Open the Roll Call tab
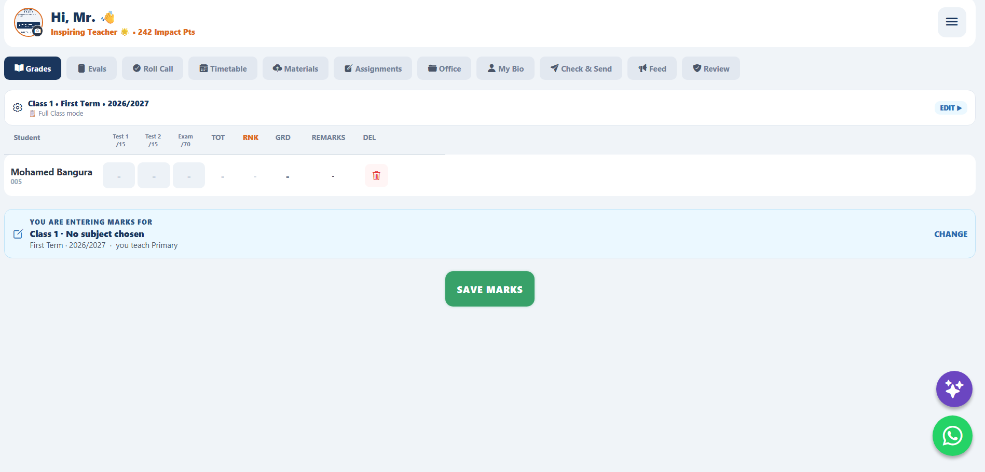Viewport: 985px width, 472px height. [153, 68]
